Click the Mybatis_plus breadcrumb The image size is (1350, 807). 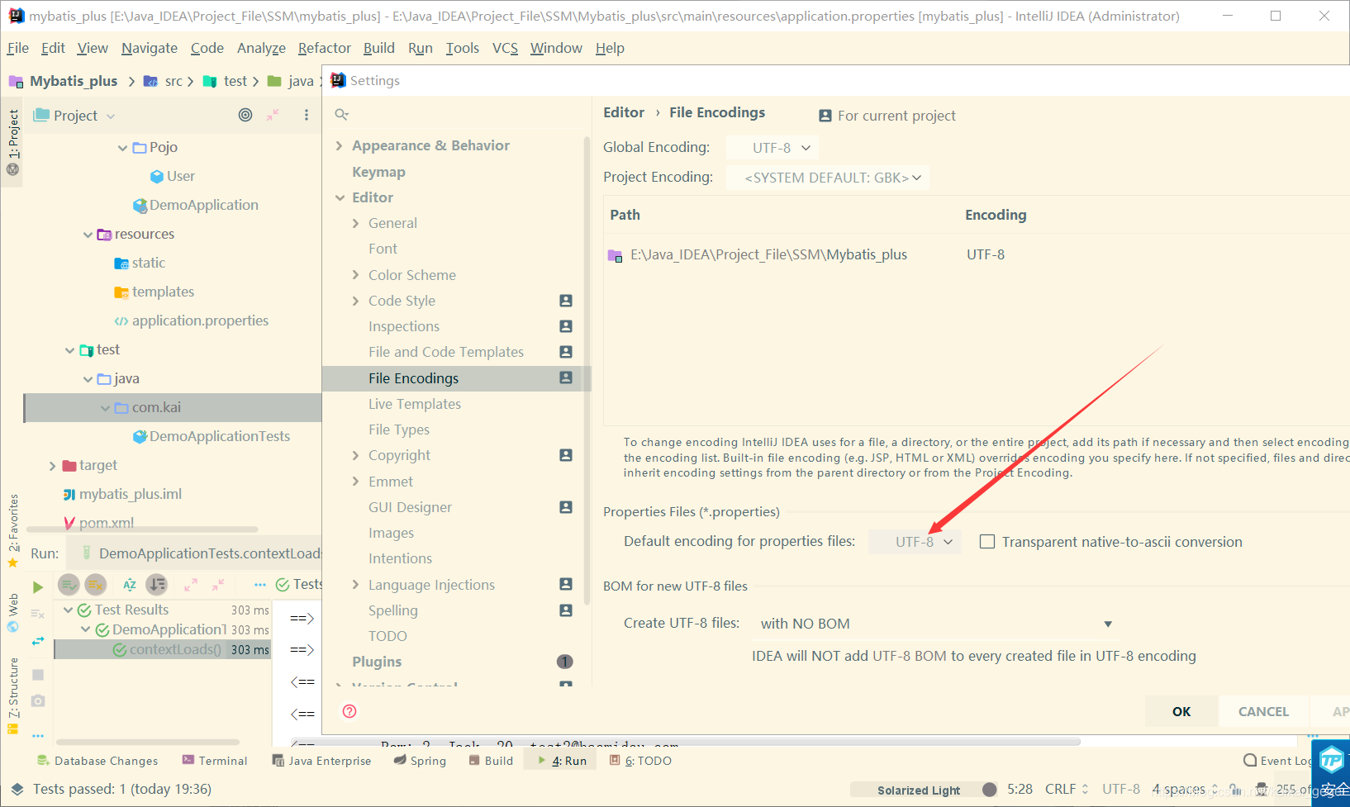[x=74, y=81]
